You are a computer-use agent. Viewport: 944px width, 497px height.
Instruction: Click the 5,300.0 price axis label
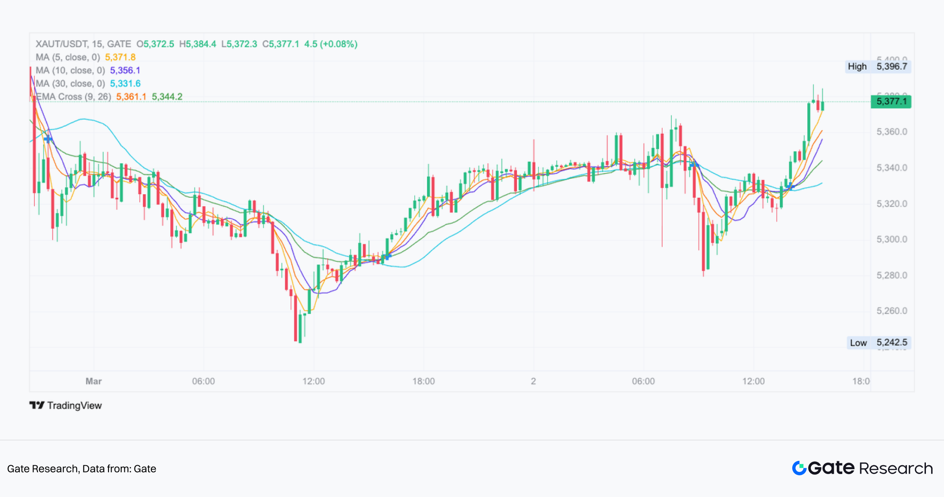[892, 239]
